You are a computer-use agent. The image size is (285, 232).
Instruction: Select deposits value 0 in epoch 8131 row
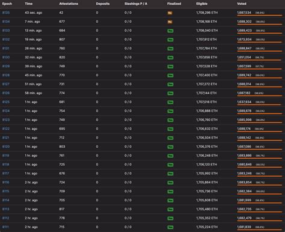97,48
